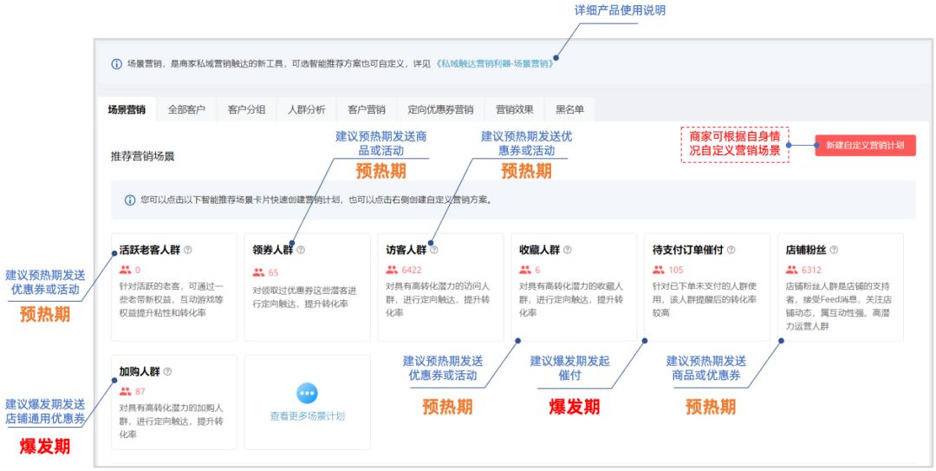Click people icon in 待支付订单催付 card

coord(658,270)
